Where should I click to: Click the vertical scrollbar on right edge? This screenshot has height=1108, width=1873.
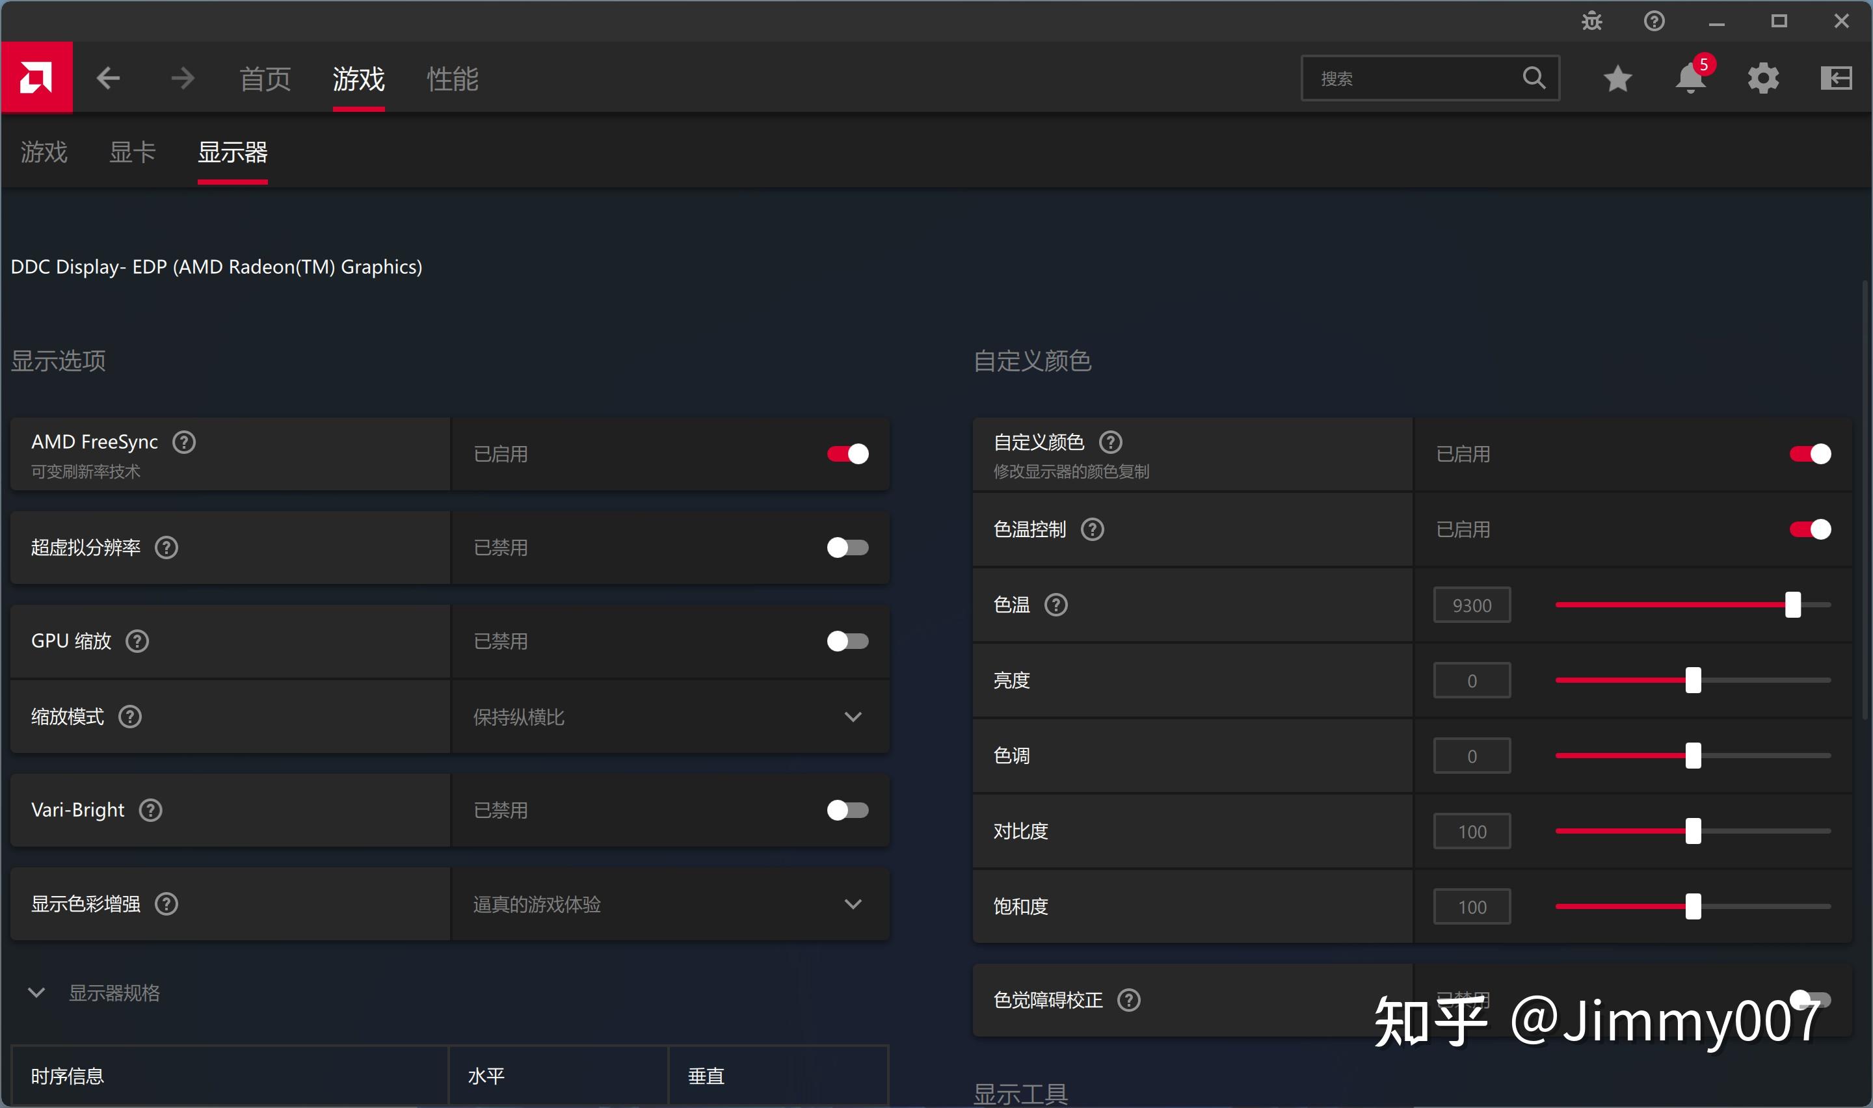tap(1864, 500)
